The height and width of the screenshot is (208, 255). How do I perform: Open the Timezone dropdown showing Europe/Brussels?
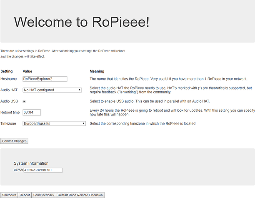click(54, 123)
